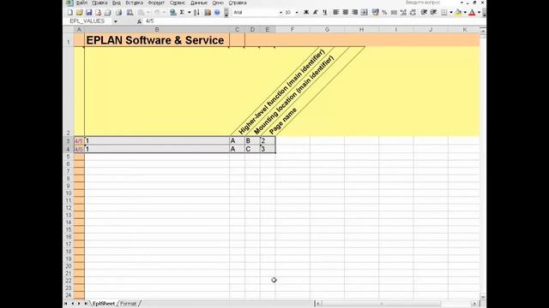
Task: Toggle Underline formatting (Ч)
Action: pos(325,13)
